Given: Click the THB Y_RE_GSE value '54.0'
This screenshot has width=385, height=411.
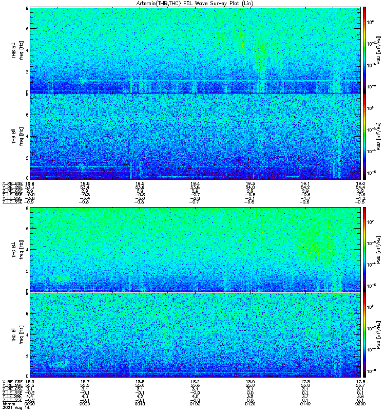Looking at the screenshot, I should tap(250, 188).
